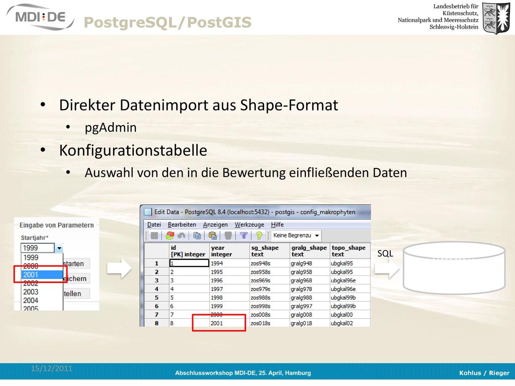The height and width of the screenshot is (386, 515).
Task: Open the Startjahr dropdown arrow
Action: 59,248
